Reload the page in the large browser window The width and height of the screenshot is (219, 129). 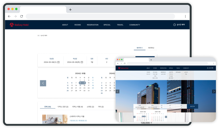pyautogui.click(x=22, y=16)
